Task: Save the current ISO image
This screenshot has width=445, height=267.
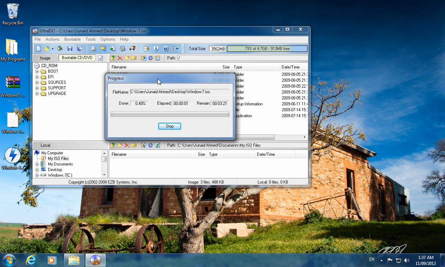Action: 70,49
